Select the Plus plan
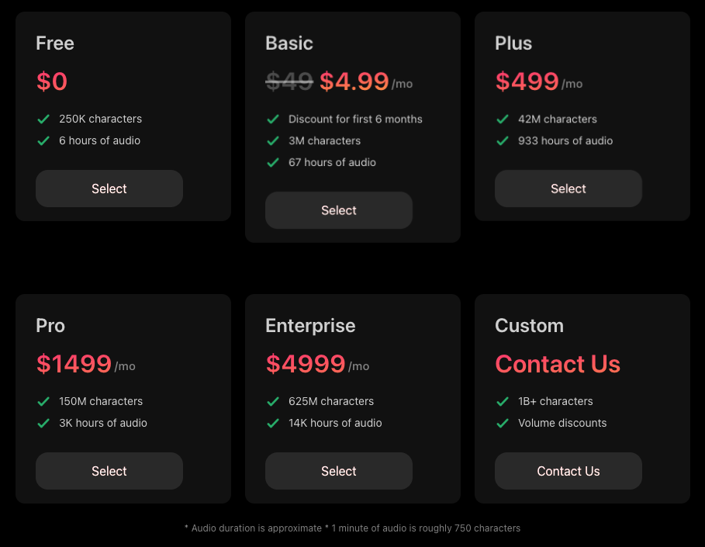The height and width of the screenshot is (547, 705). (568, 189)
